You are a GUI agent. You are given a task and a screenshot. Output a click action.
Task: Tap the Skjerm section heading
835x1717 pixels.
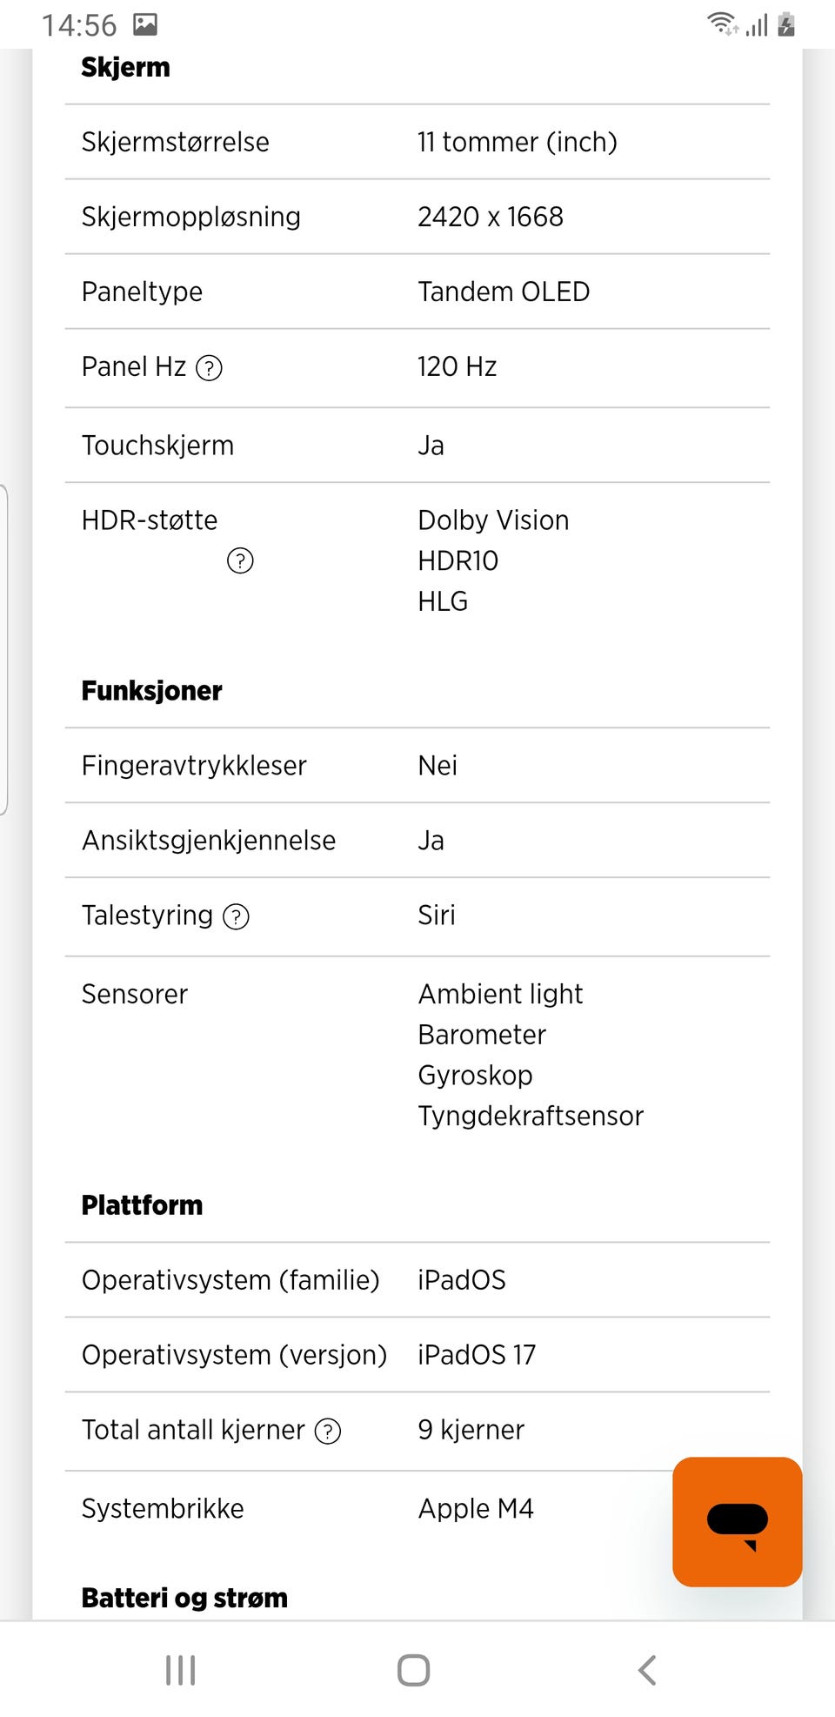(125, 67)
